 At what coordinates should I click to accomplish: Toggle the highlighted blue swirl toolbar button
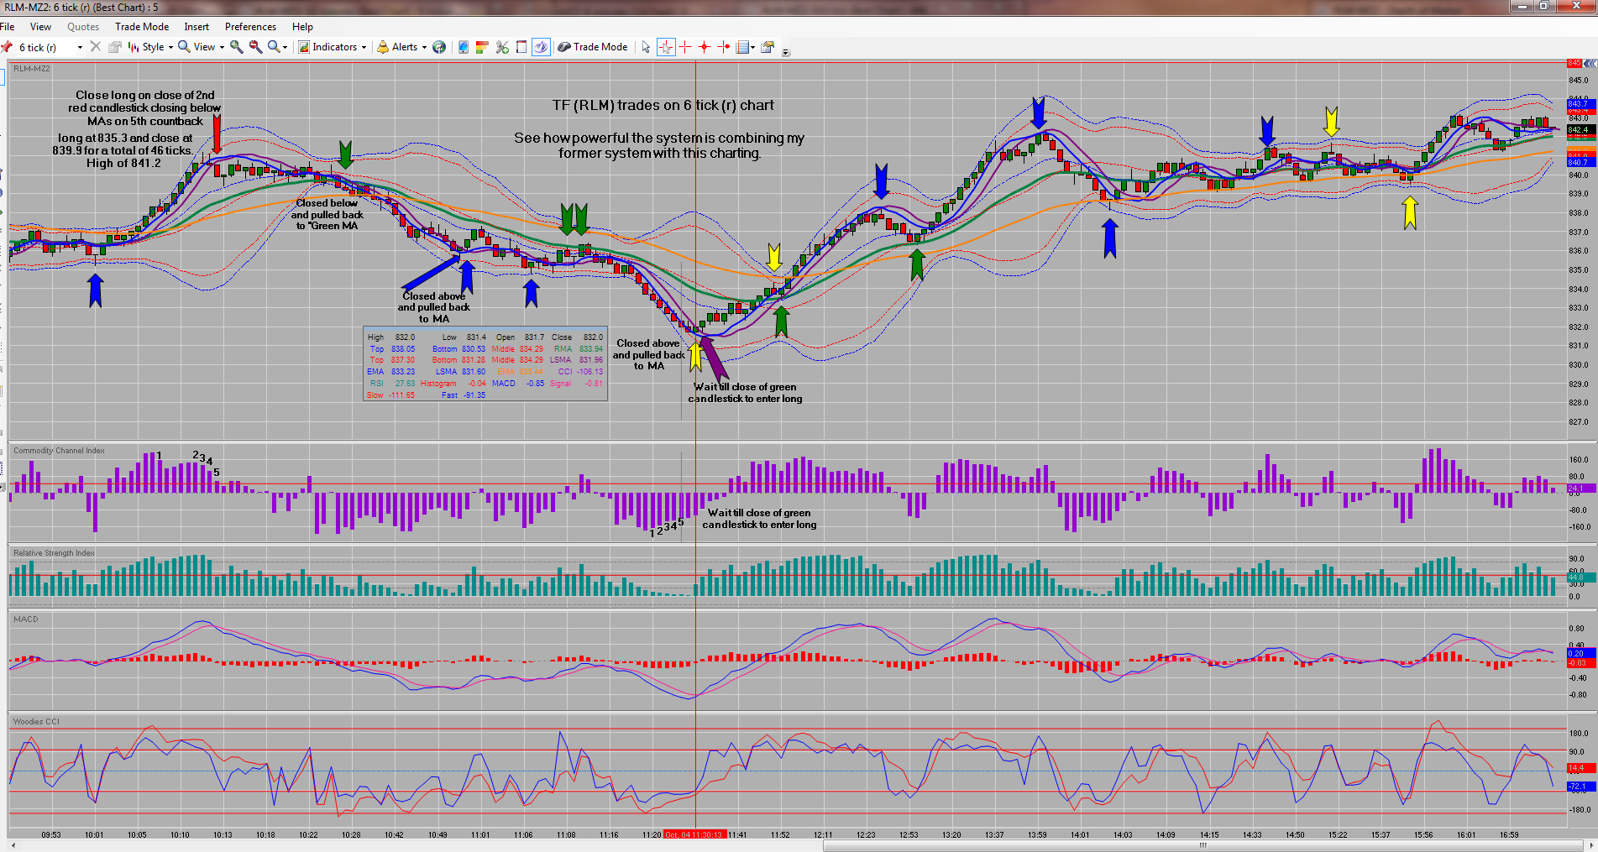coord(542,47)
